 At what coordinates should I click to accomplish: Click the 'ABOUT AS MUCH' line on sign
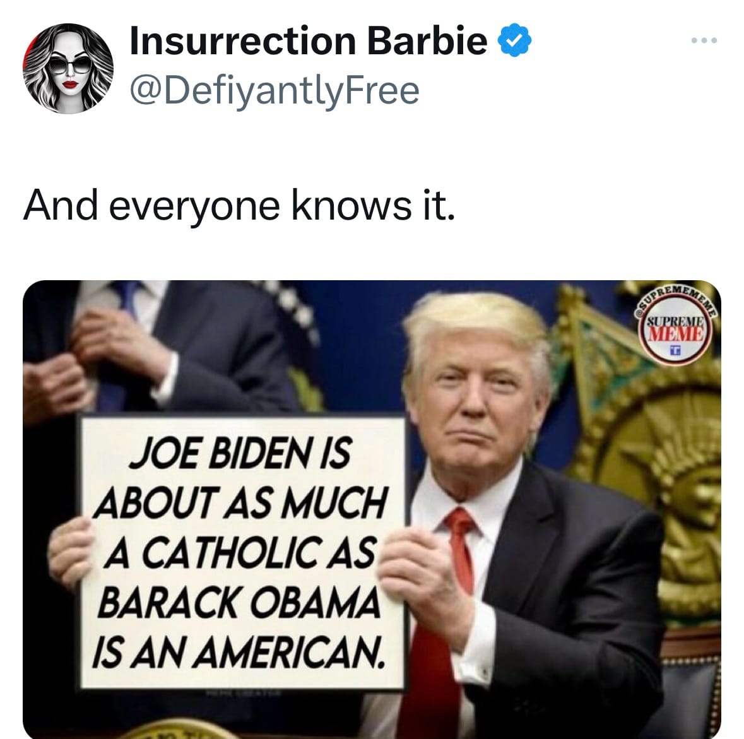click(x=240, y=502)
